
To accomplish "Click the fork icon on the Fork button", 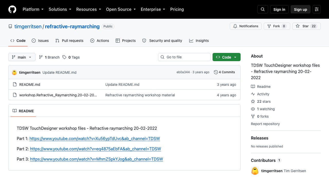I will (x=269, y=26).
